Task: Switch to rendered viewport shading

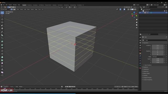Action: coord(135,9)
